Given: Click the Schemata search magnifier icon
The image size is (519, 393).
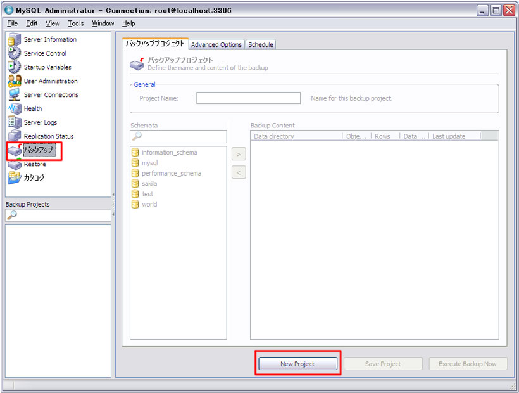Looking at the screenshot, I should click(x=136, y=136).
